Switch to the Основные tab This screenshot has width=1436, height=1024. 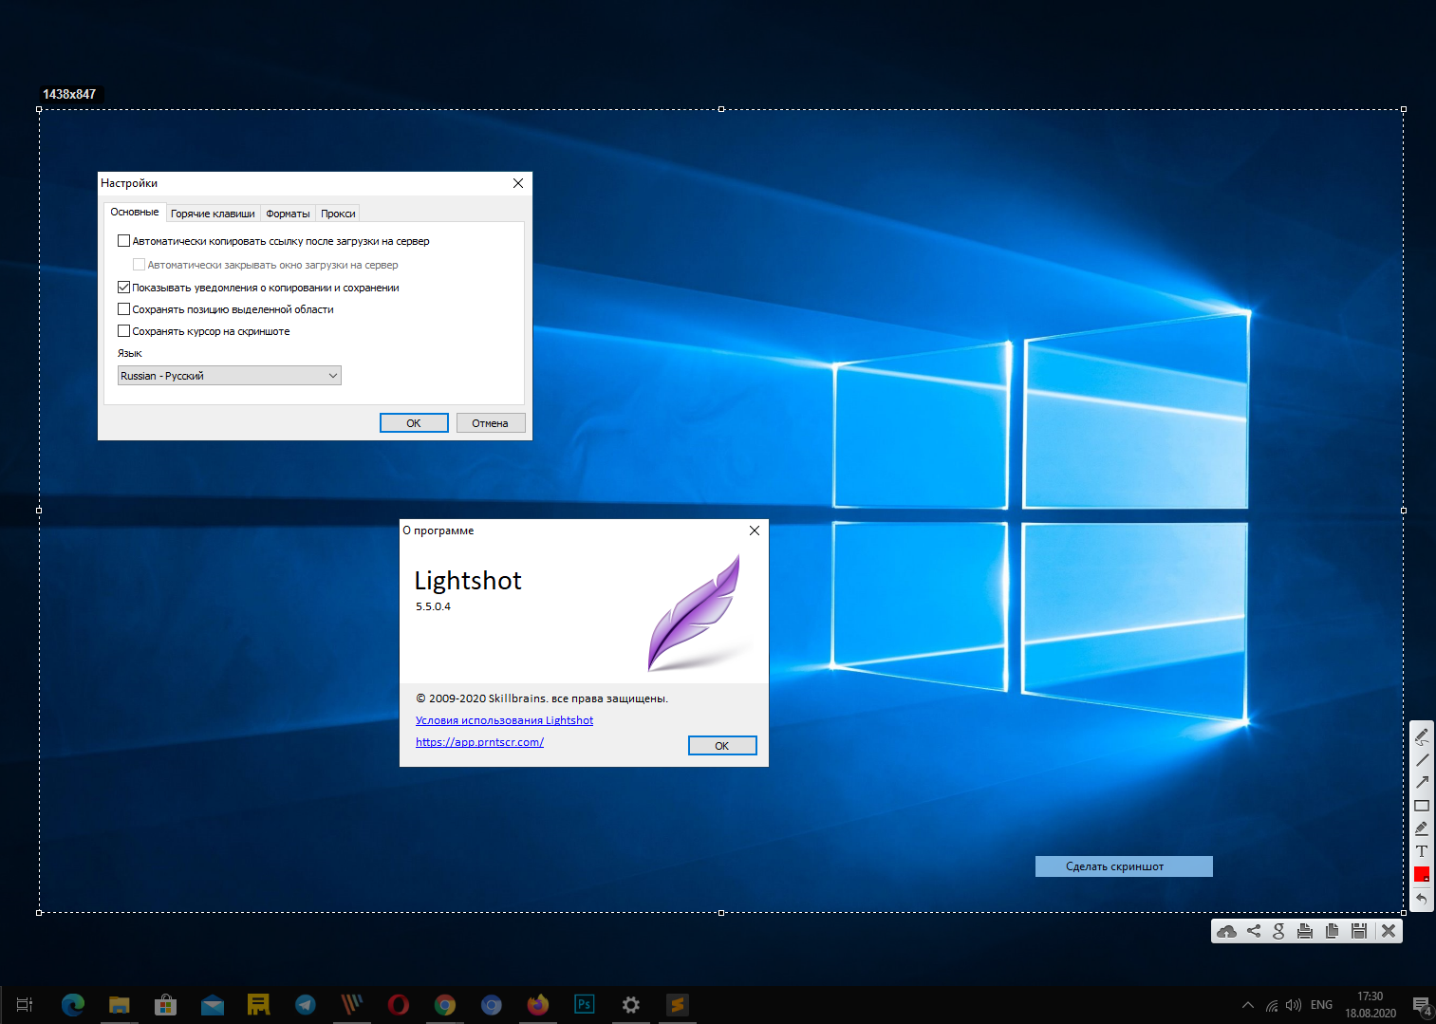135,212
